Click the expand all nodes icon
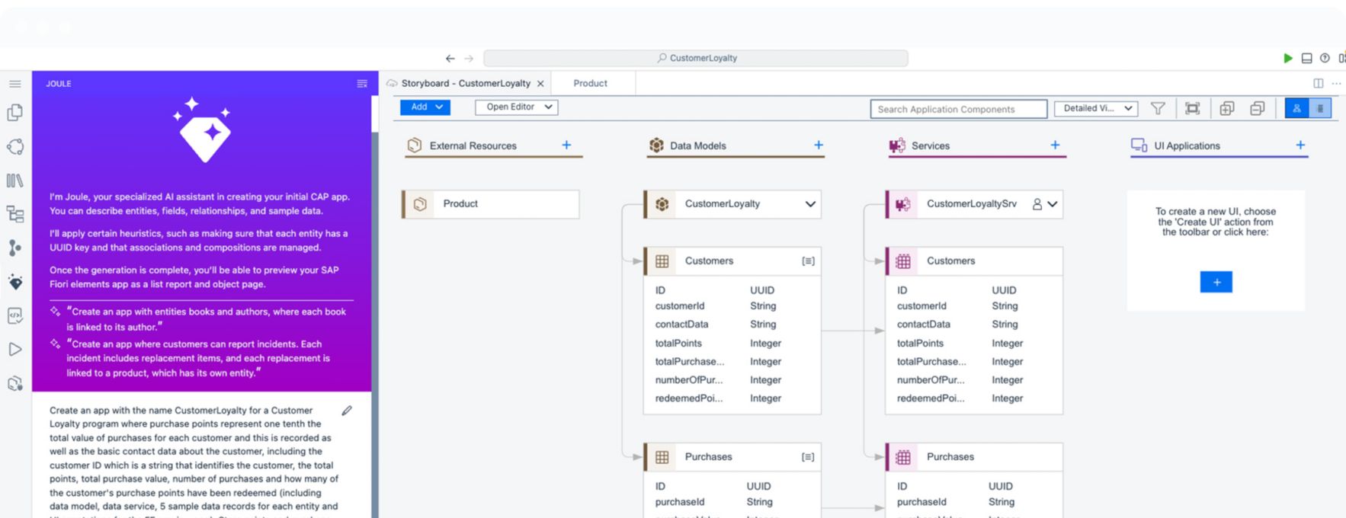 click(1226, 109)
